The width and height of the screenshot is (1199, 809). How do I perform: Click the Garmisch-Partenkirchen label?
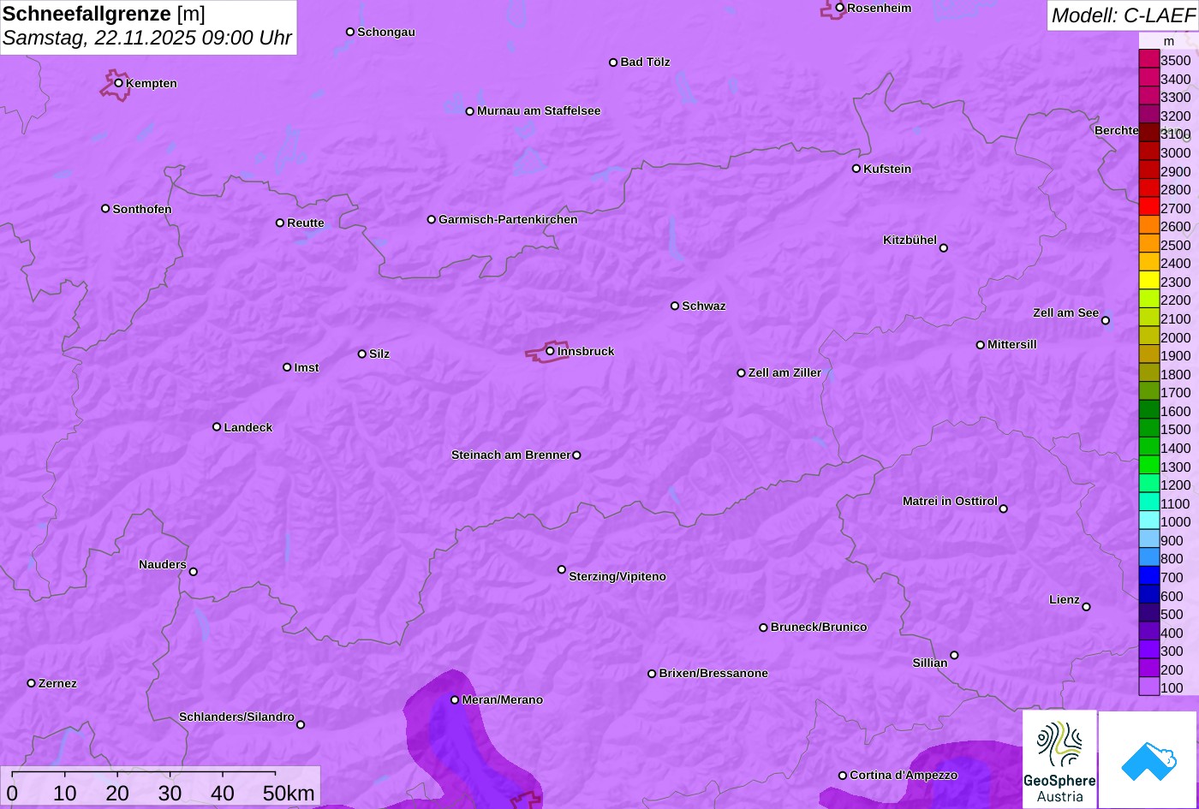(508, 220)
